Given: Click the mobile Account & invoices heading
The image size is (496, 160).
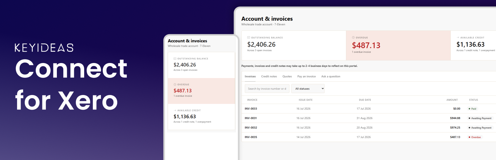Looking at the screenshot, I should (187, 41).
